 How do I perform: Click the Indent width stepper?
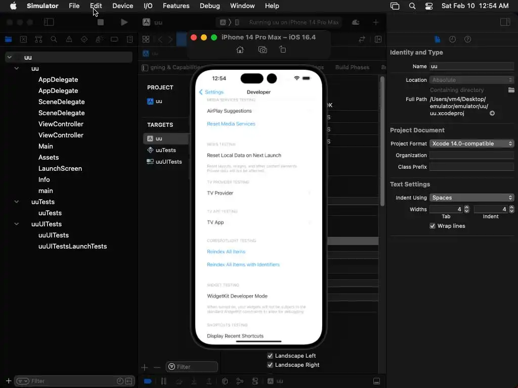(511, 209)
